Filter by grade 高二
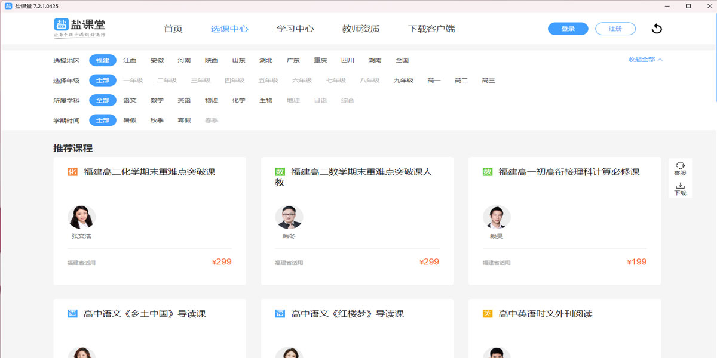The image size is (717, 358). pyautogui.click(x=461, y=80)
